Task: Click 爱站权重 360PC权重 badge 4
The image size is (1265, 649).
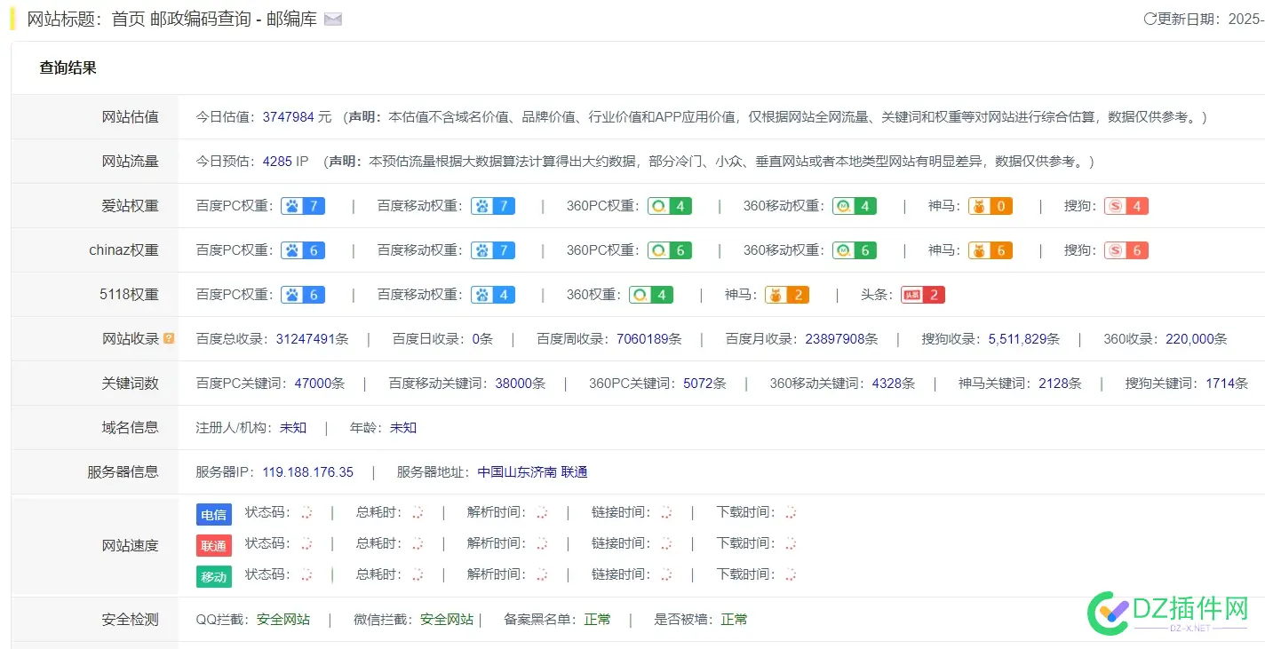Action: 670,206
